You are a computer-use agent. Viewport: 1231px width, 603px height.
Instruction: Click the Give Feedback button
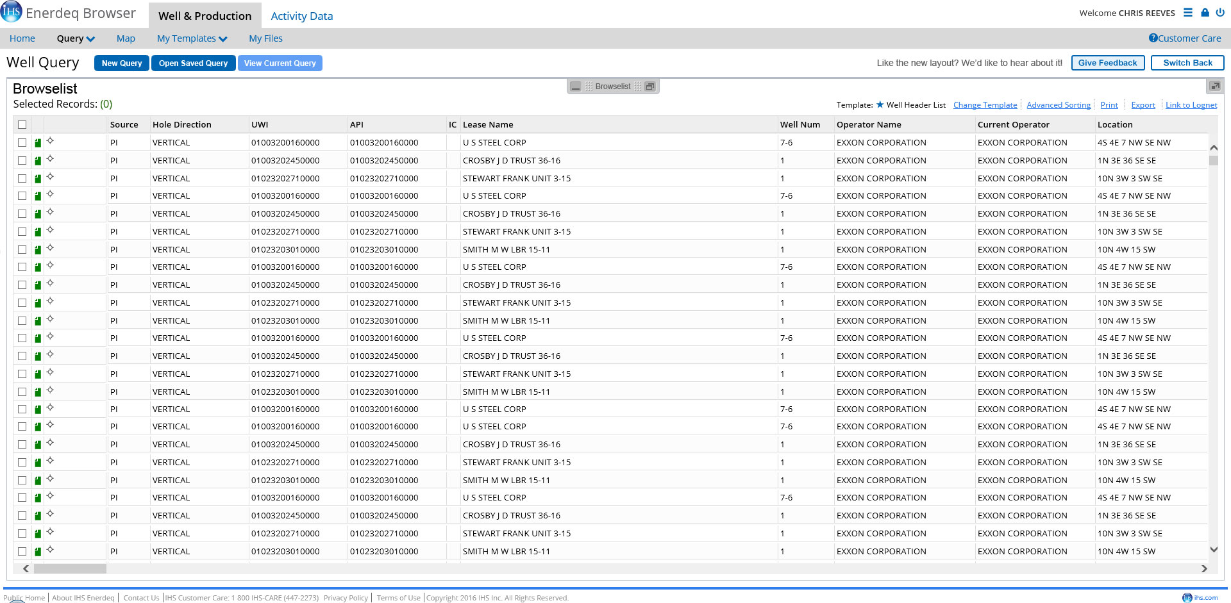1108,63
